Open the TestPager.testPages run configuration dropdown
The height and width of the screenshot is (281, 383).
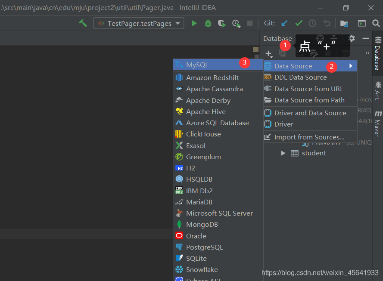(x=138, y=23)
